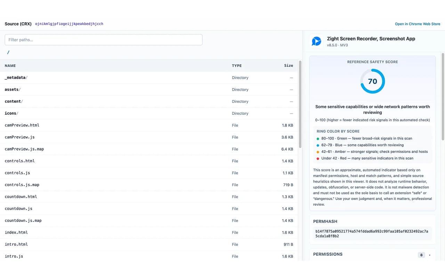445x278 pixels.
Task: Open the controls.js file
Action: click(17, 173)
